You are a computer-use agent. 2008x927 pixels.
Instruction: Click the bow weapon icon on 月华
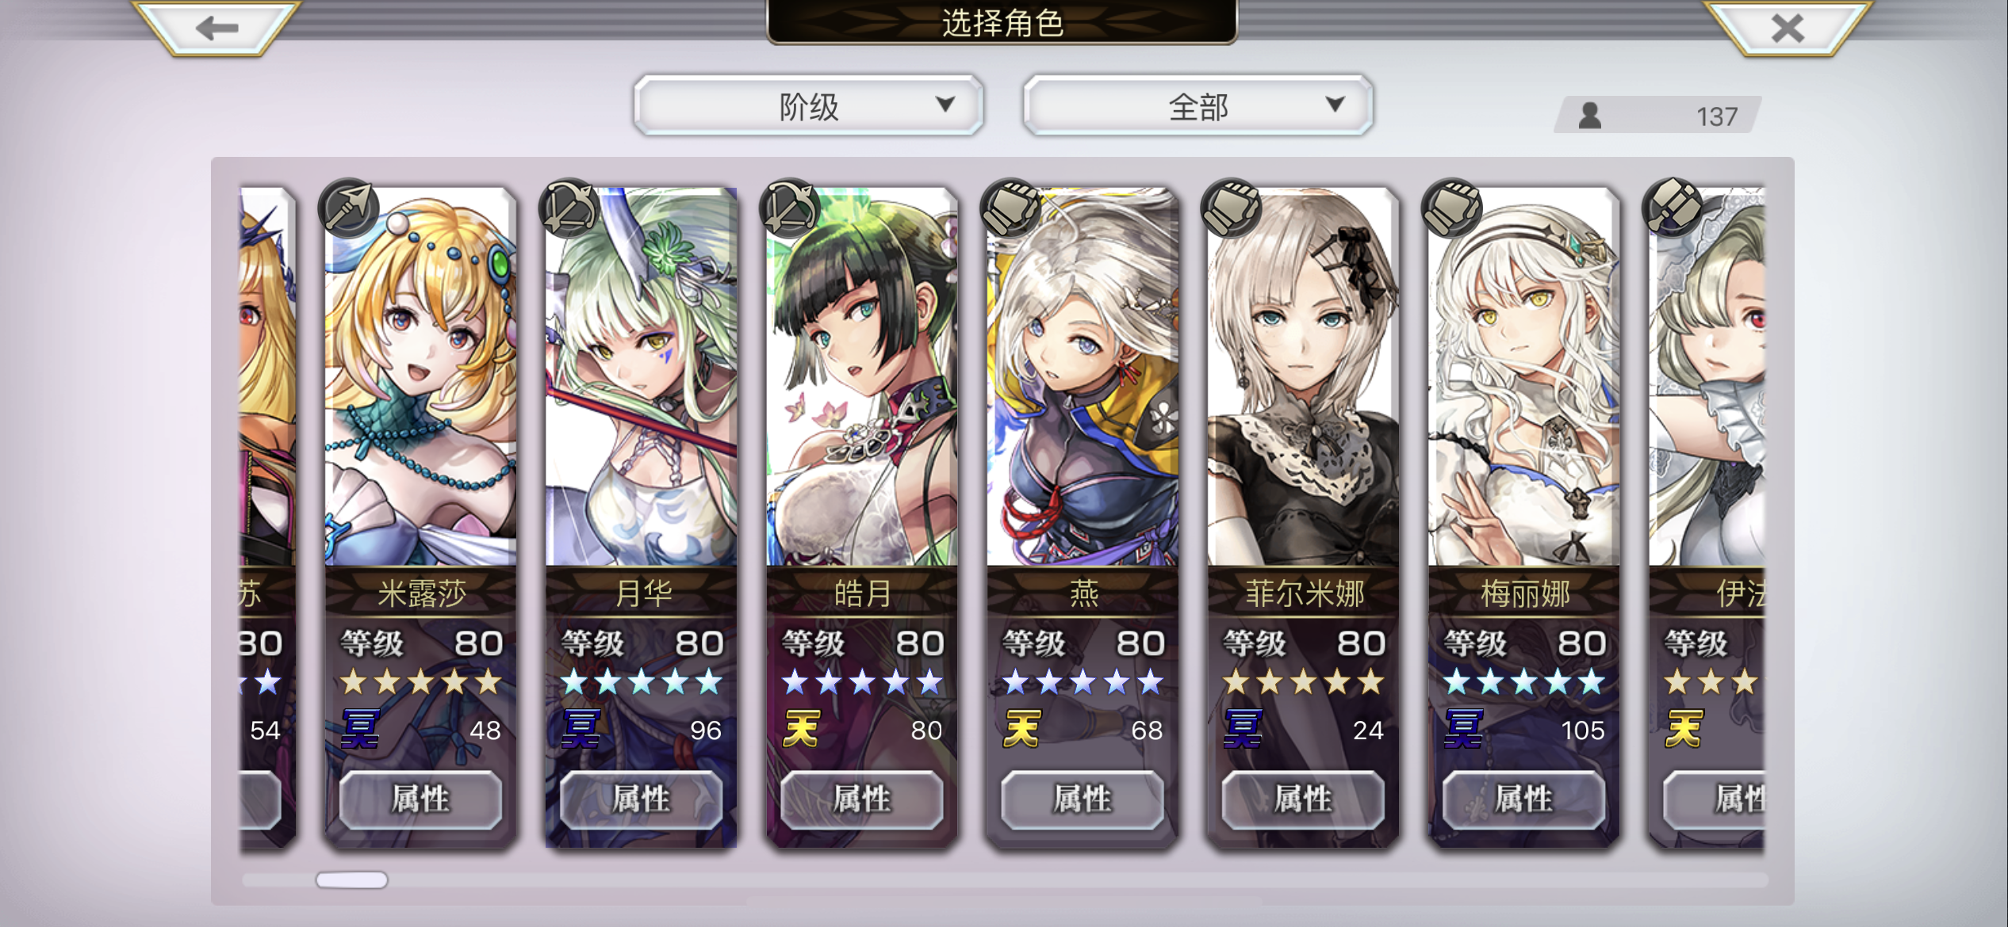click(x=569, y=208)
